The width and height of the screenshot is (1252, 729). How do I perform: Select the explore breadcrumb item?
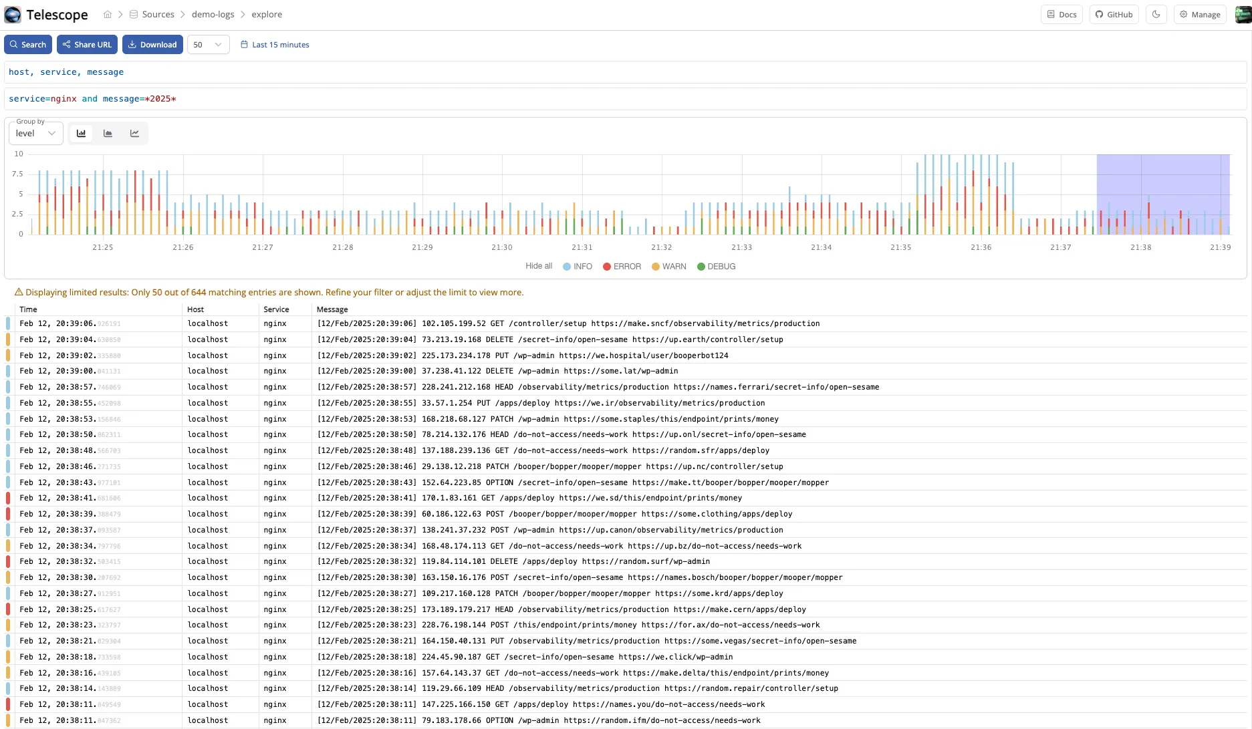[x=267, y=13]
